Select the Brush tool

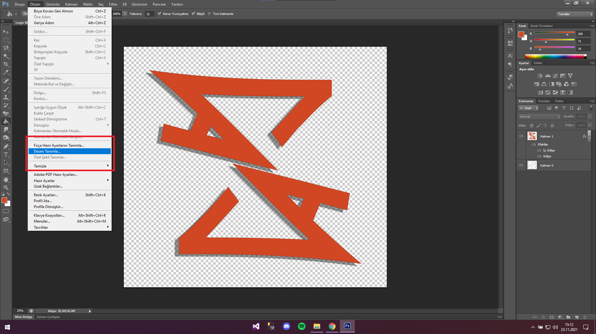[6, 89]
